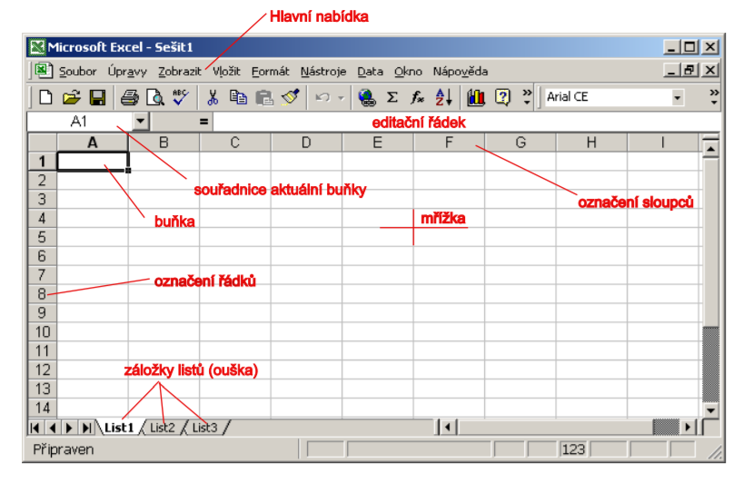Open the Nástroje menu

point(323,72)
